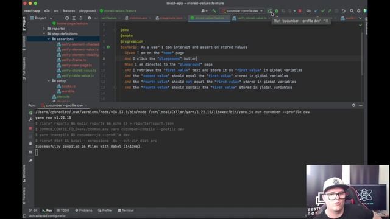The height and width of the screenshot is (219, 390).
Task: Expand the reporter folder
Action: pos(44,29)
